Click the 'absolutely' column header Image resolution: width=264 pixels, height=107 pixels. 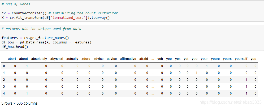coord(39,59)
